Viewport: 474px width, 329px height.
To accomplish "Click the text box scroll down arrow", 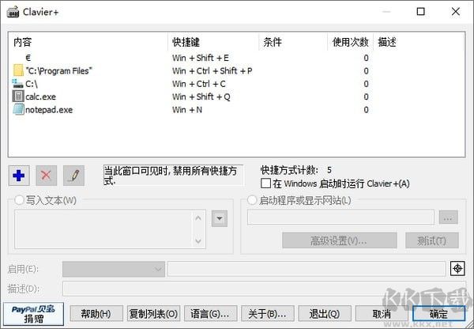I will 198,241.
